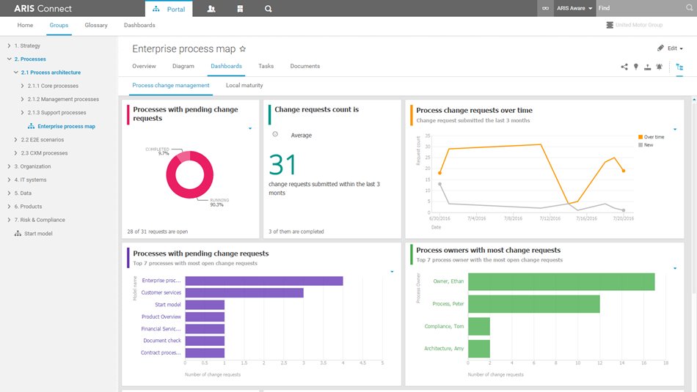697x392 pixels.
Task: Collapse the 2. Processes tree node
Action: tap(9, 59)
